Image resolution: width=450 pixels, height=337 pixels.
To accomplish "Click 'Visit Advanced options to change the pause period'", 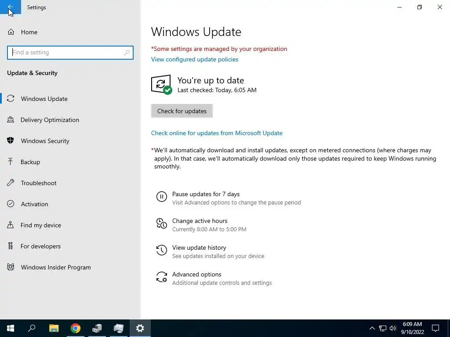I will pos(236,203).
